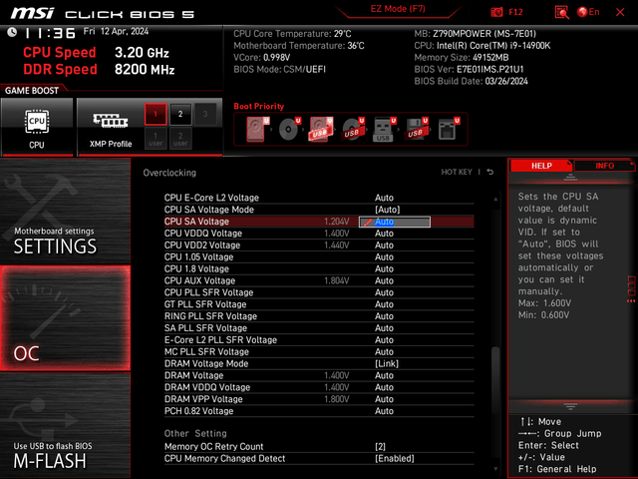Select the optical disc boot device icon
This screenshot has height=479, width=638.
(x=289, y=129)
